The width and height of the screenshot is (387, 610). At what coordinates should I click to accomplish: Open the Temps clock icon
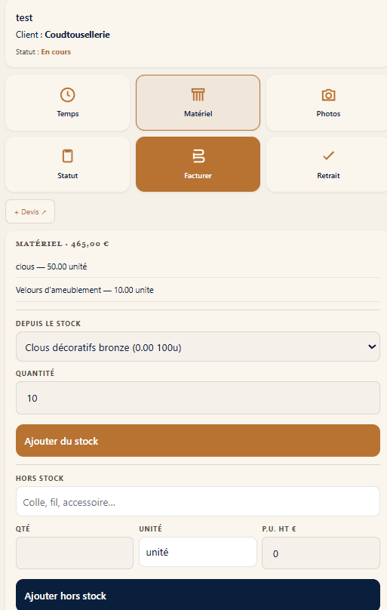[68, 95]
